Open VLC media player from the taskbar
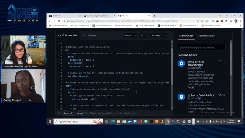Image resolution: width=245 pixels, height=138 pixels. [x=162, y=122]
